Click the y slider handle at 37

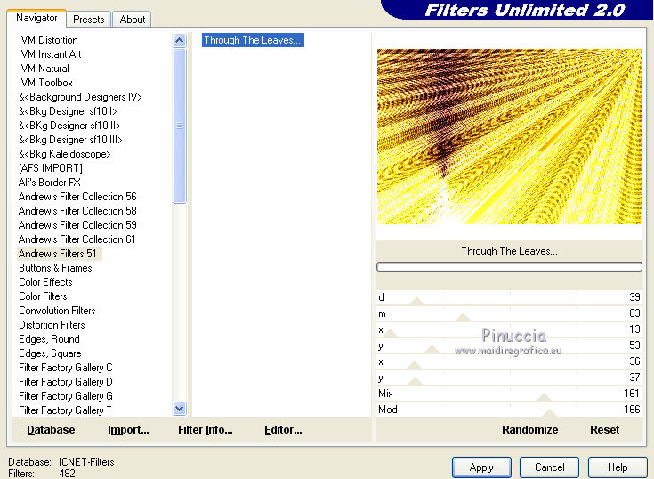click(415, 381)
